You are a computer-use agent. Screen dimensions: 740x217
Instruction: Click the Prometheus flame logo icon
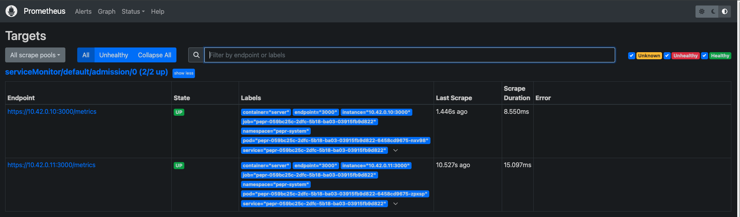[x=11, y=11]
